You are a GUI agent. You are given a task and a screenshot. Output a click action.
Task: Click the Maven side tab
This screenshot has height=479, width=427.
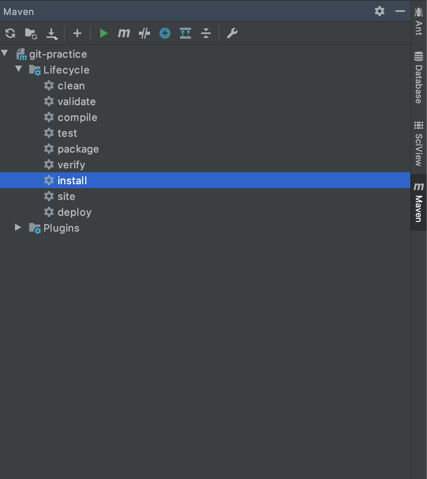pos(419,202)
